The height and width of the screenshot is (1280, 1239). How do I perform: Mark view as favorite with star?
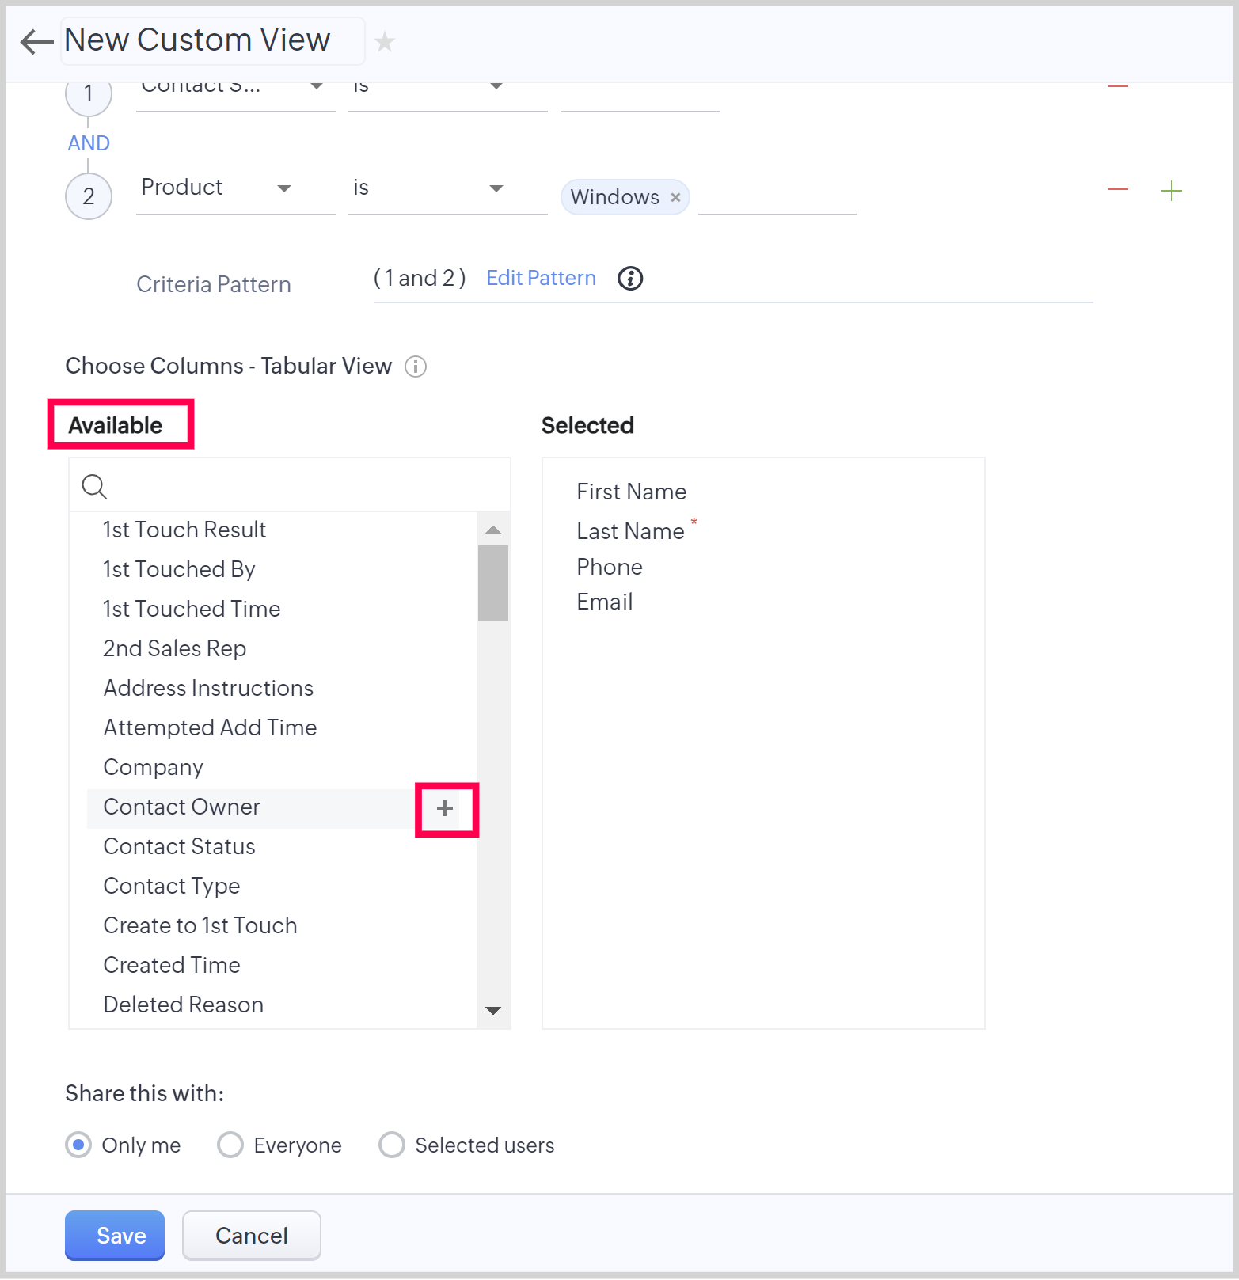(385, 41)
